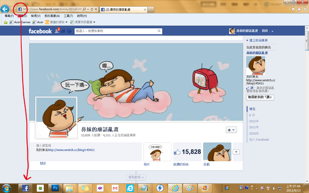The height and width of the screenshot is (193, 309).
Task: Open Photoshop from the taskbar
Action: [55, 188]
